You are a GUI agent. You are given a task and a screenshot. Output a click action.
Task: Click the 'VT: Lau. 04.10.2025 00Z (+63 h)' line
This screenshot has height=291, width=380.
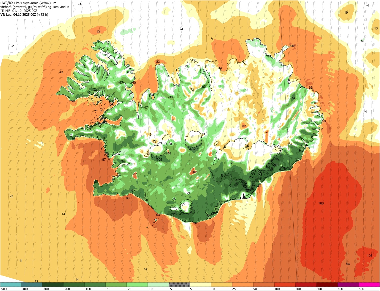pos(24,14)
